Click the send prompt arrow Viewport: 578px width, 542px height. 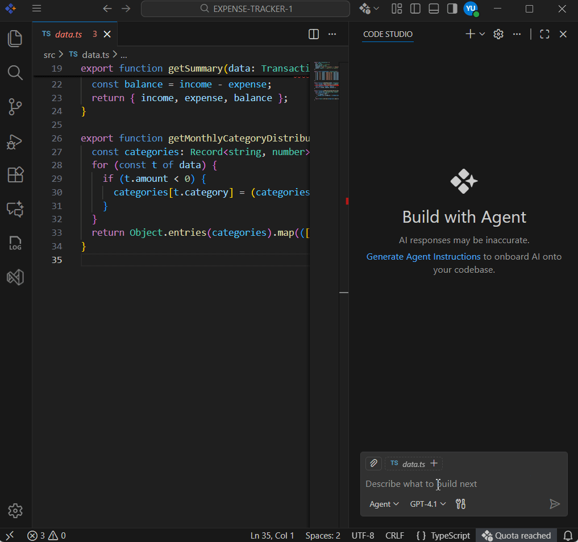555,504
